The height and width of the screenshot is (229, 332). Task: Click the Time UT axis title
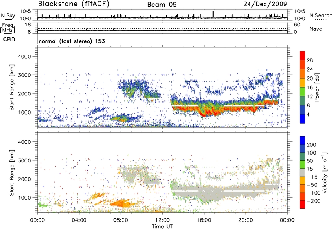[x=162, y=227]
